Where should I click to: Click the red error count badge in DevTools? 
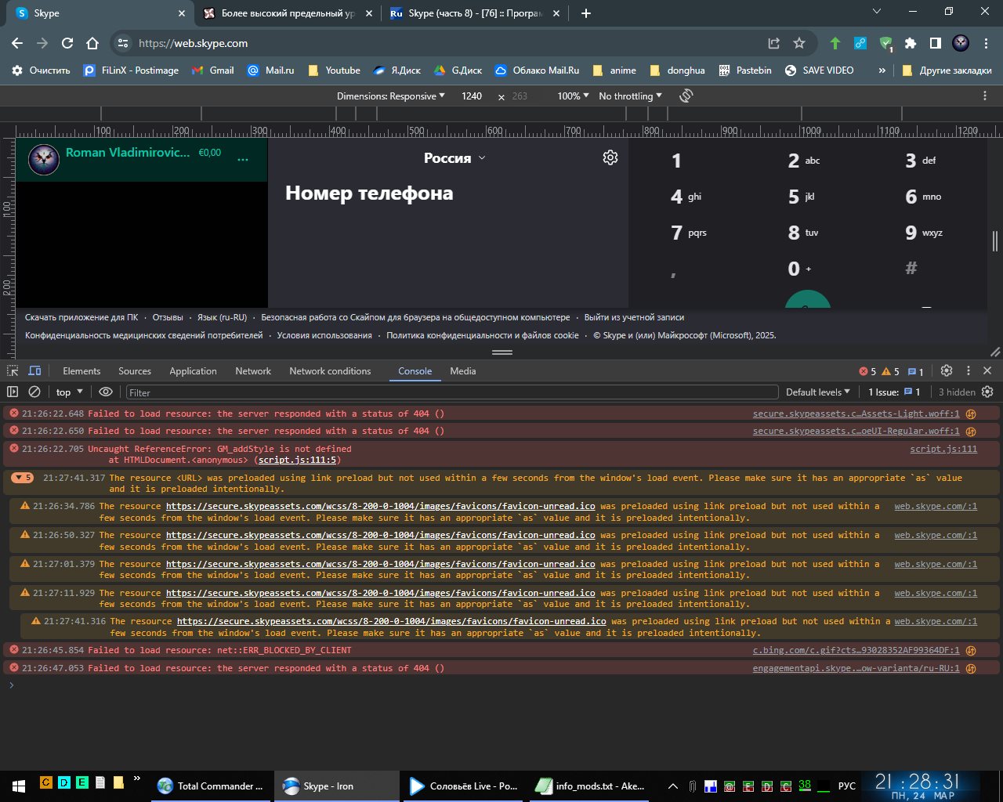(x=867, y=371)
